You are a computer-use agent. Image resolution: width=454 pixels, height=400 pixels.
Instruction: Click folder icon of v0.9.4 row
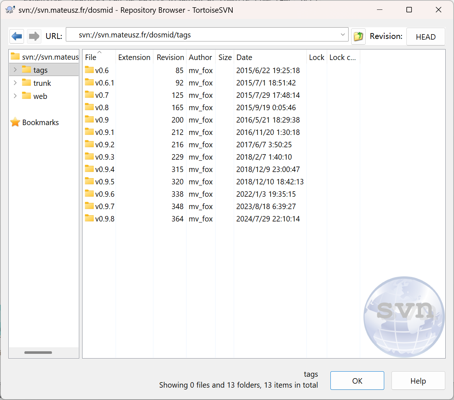(x=89, y=169)
